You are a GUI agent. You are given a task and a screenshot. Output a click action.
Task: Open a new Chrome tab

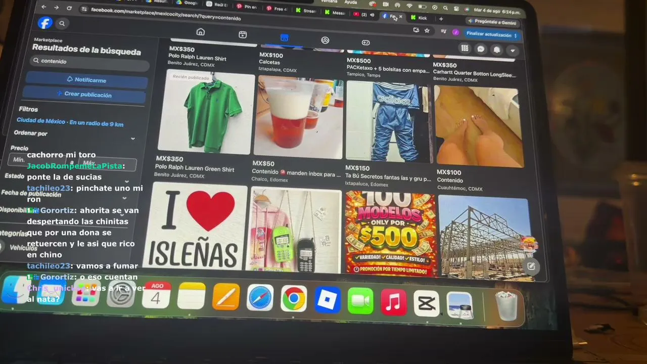[441, 19]
